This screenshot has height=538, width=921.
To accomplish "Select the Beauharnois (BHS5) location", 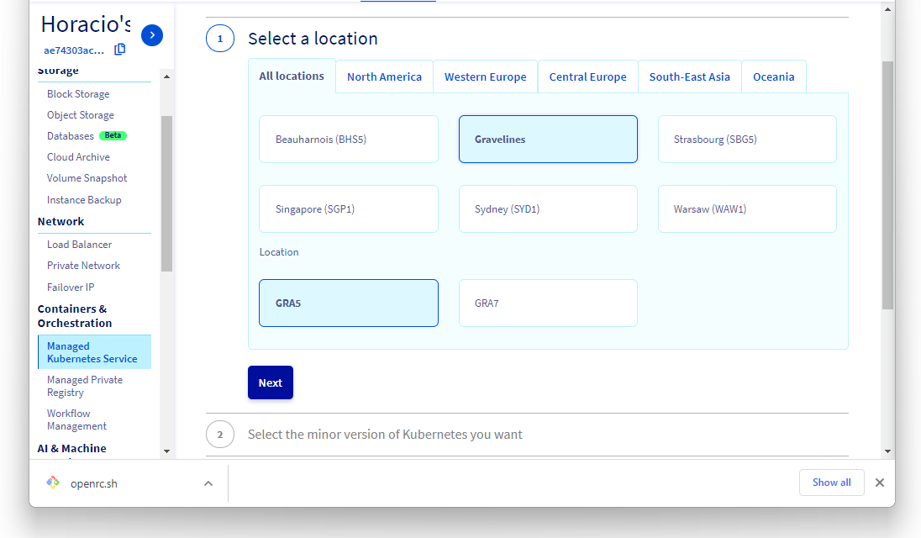I will pyautogui.click(x=348, y=139).
